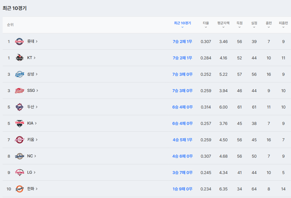Click 한화's record 1승 9패 0무
The width and height of the screenshot is (291, 198).
(x=183, y=189)
